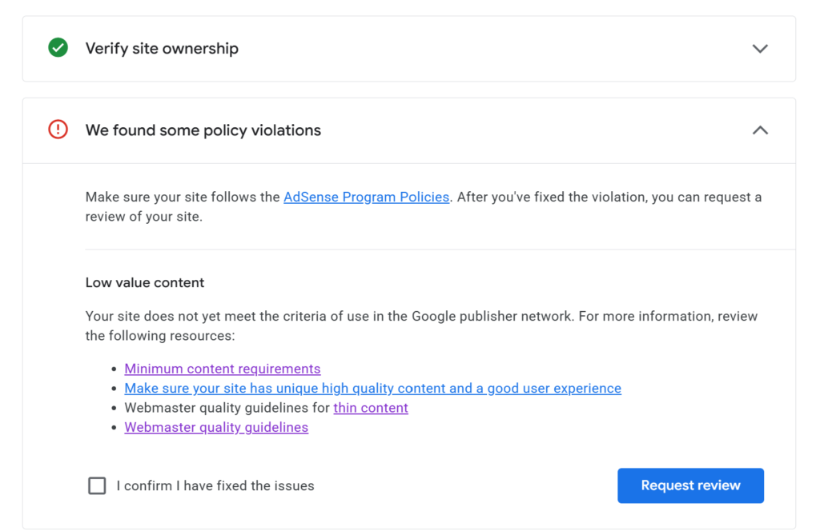
Task: Collapse the policy violations section
Action: [760, 130]
